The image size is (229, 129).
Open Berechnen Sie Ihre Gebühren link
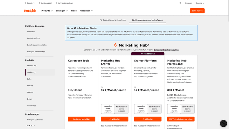pyautogui.click(x=166, y=50)
